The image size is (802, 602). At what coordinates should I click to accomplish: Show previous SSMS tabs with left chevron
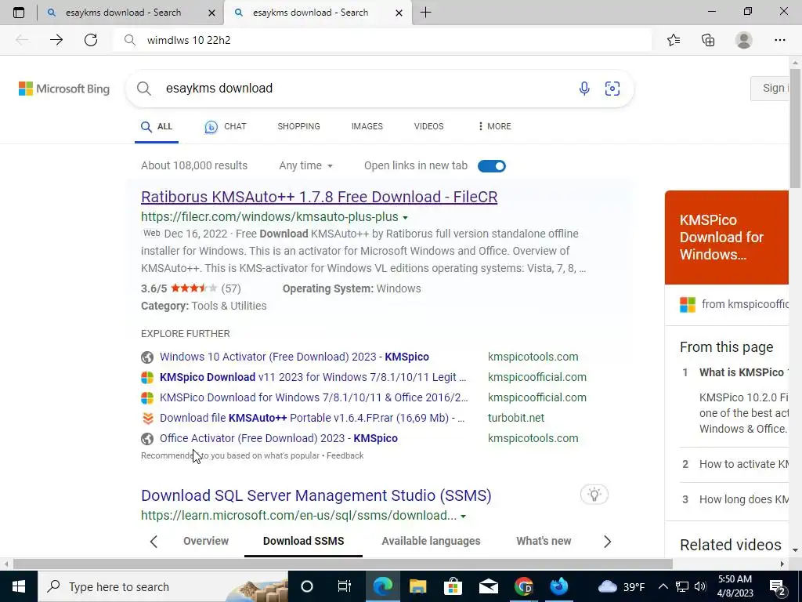[x=154, y=542]
